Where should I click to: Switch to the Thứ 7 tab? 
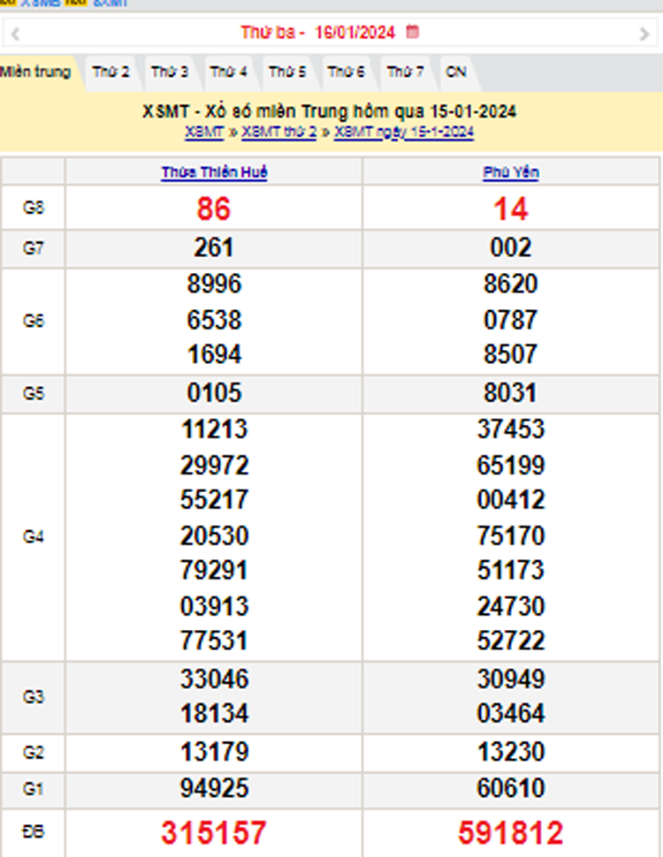pyautogui.click(x=405, y=72)
